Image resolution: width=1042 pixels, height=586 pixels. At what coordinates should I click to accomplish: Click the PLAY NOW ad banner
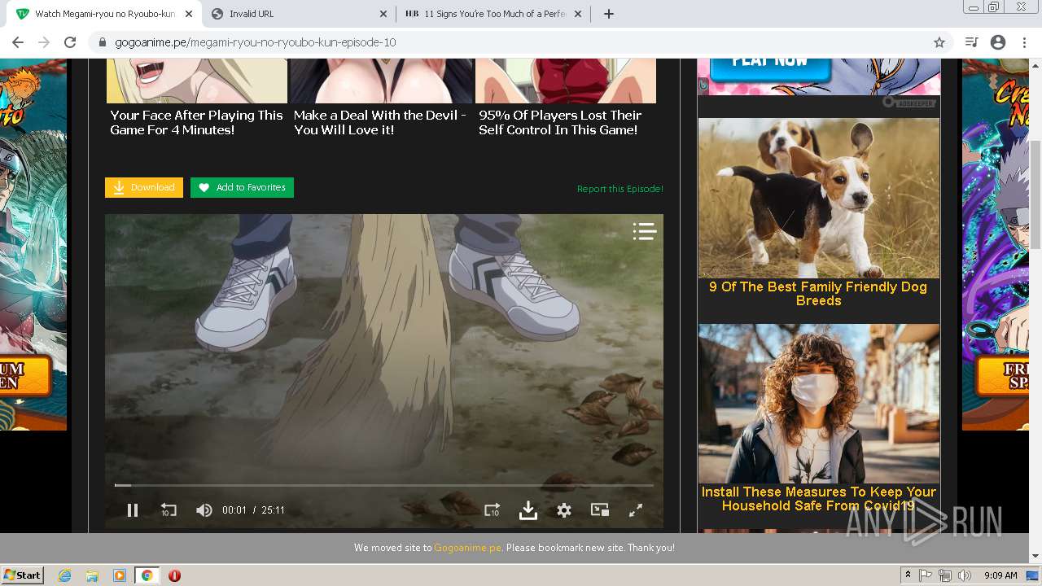click(819, 77)
